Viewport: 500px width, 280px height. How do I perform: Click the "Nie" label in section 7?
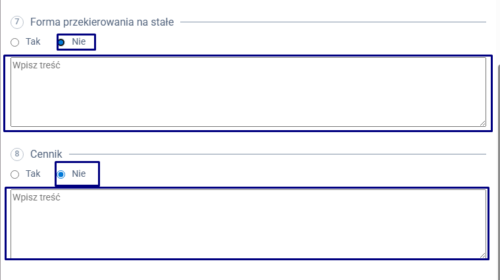(79, 42)
